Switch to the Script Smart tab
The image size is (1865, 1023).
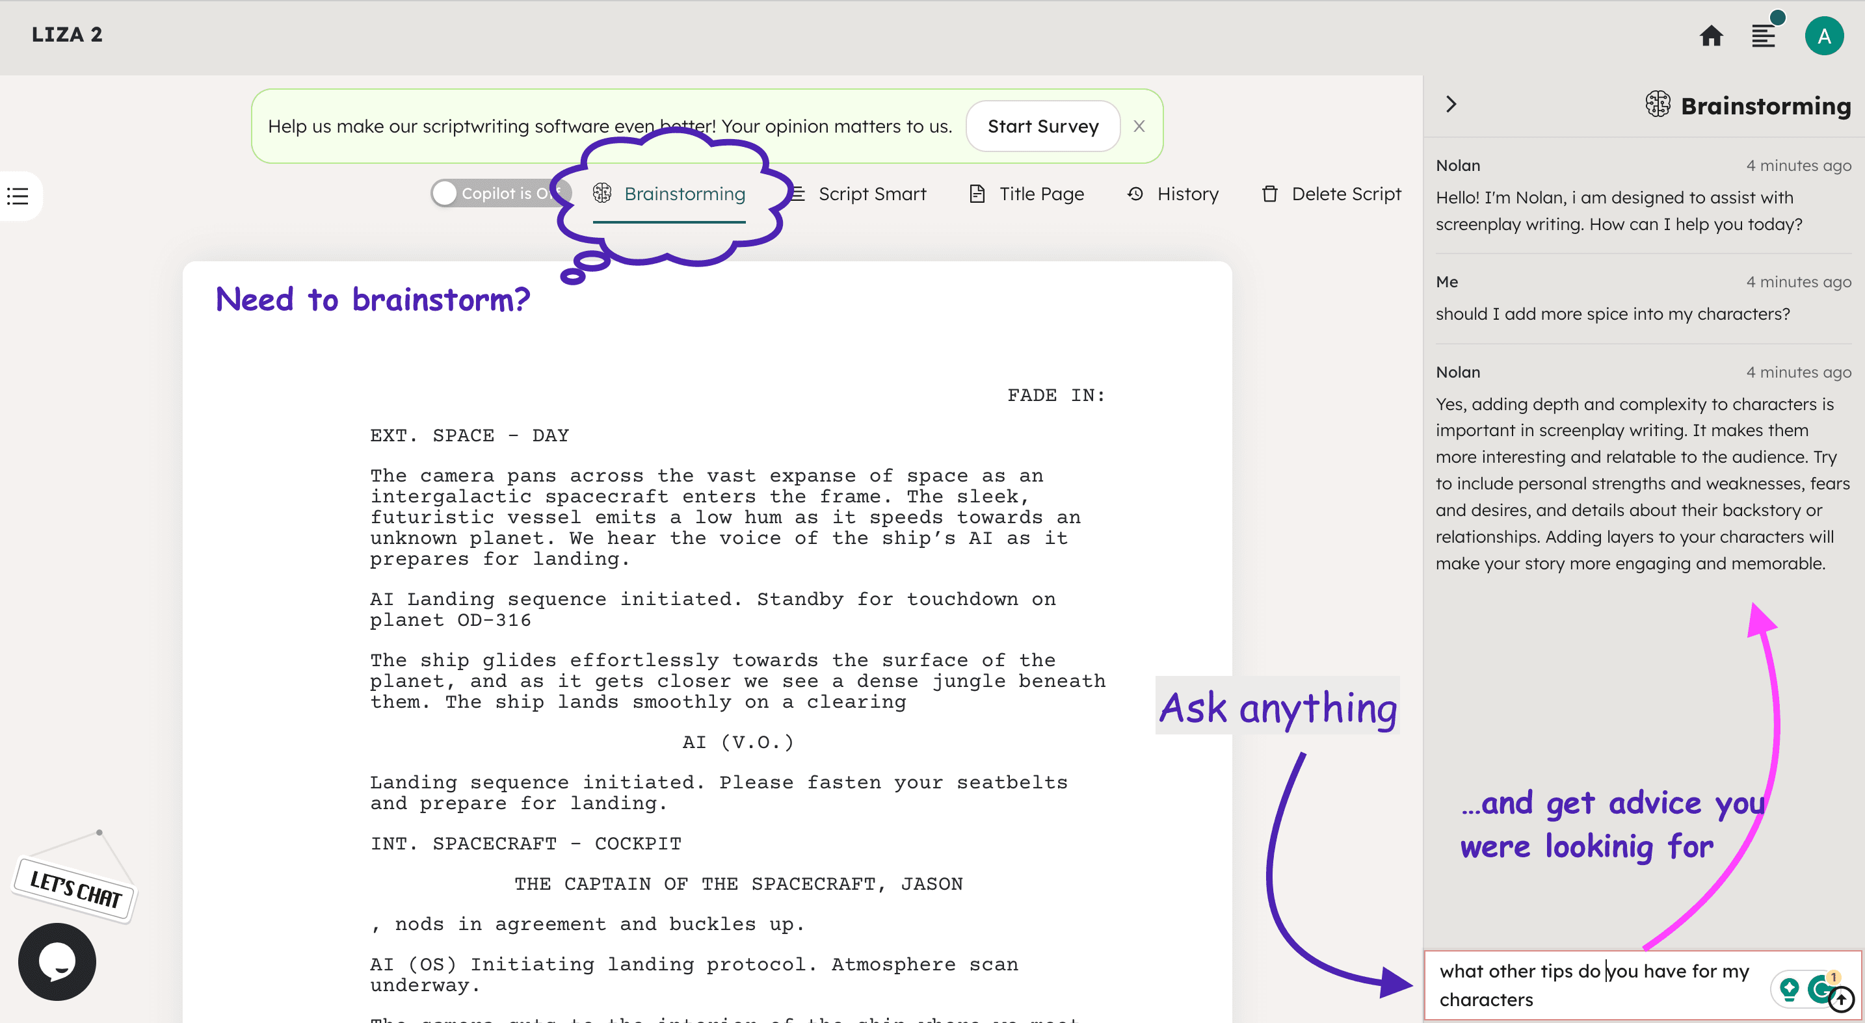coord(871,194)
